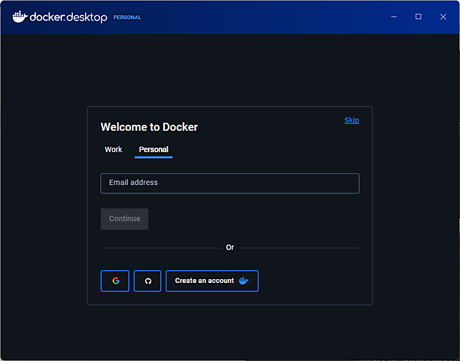
Task: Click the Docker whale logo in title bar
Action: pyautogui.click(x=19, y=17)
